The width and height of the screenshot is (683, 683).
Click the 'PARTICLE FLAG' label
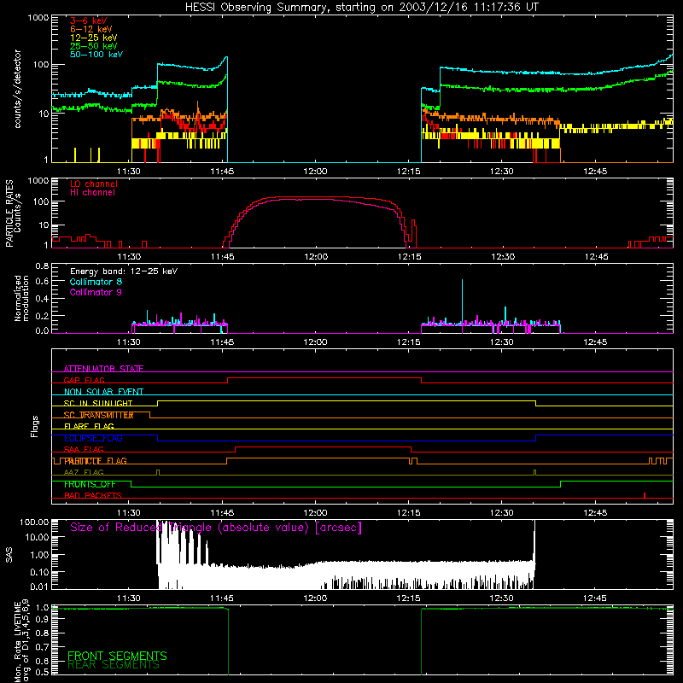point(96,460)
